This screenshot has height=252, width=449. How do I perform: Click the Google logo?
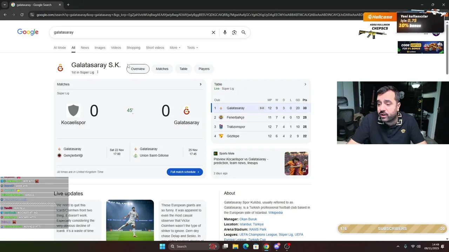coord(28,32)
